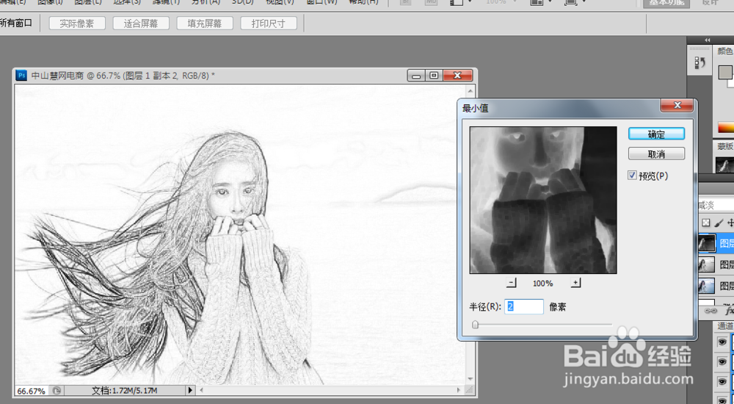Click the document zoom field showing 66.67%
The width and height of the screenshot is (734, 404).
[x=31, y=390]
